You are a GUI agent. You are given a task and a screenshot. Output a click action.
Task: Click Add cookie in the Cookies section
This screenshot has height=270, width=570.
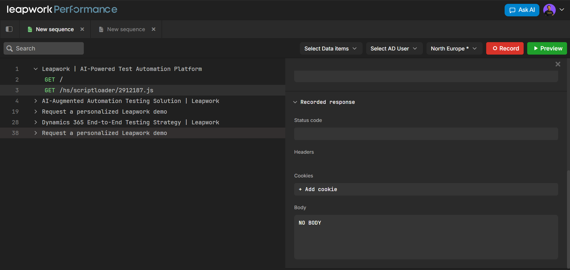pyautogui.click(x=318, y=189)
